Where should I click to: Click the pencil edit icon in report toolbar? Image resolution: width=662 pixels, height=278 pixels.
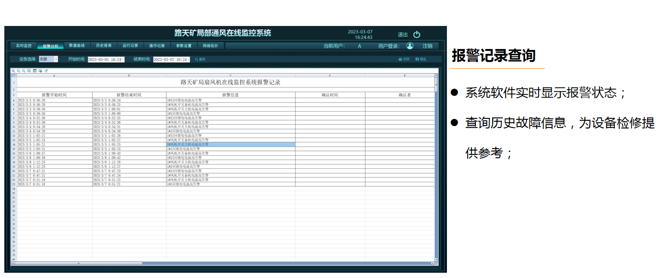click(x=46, y=71)
